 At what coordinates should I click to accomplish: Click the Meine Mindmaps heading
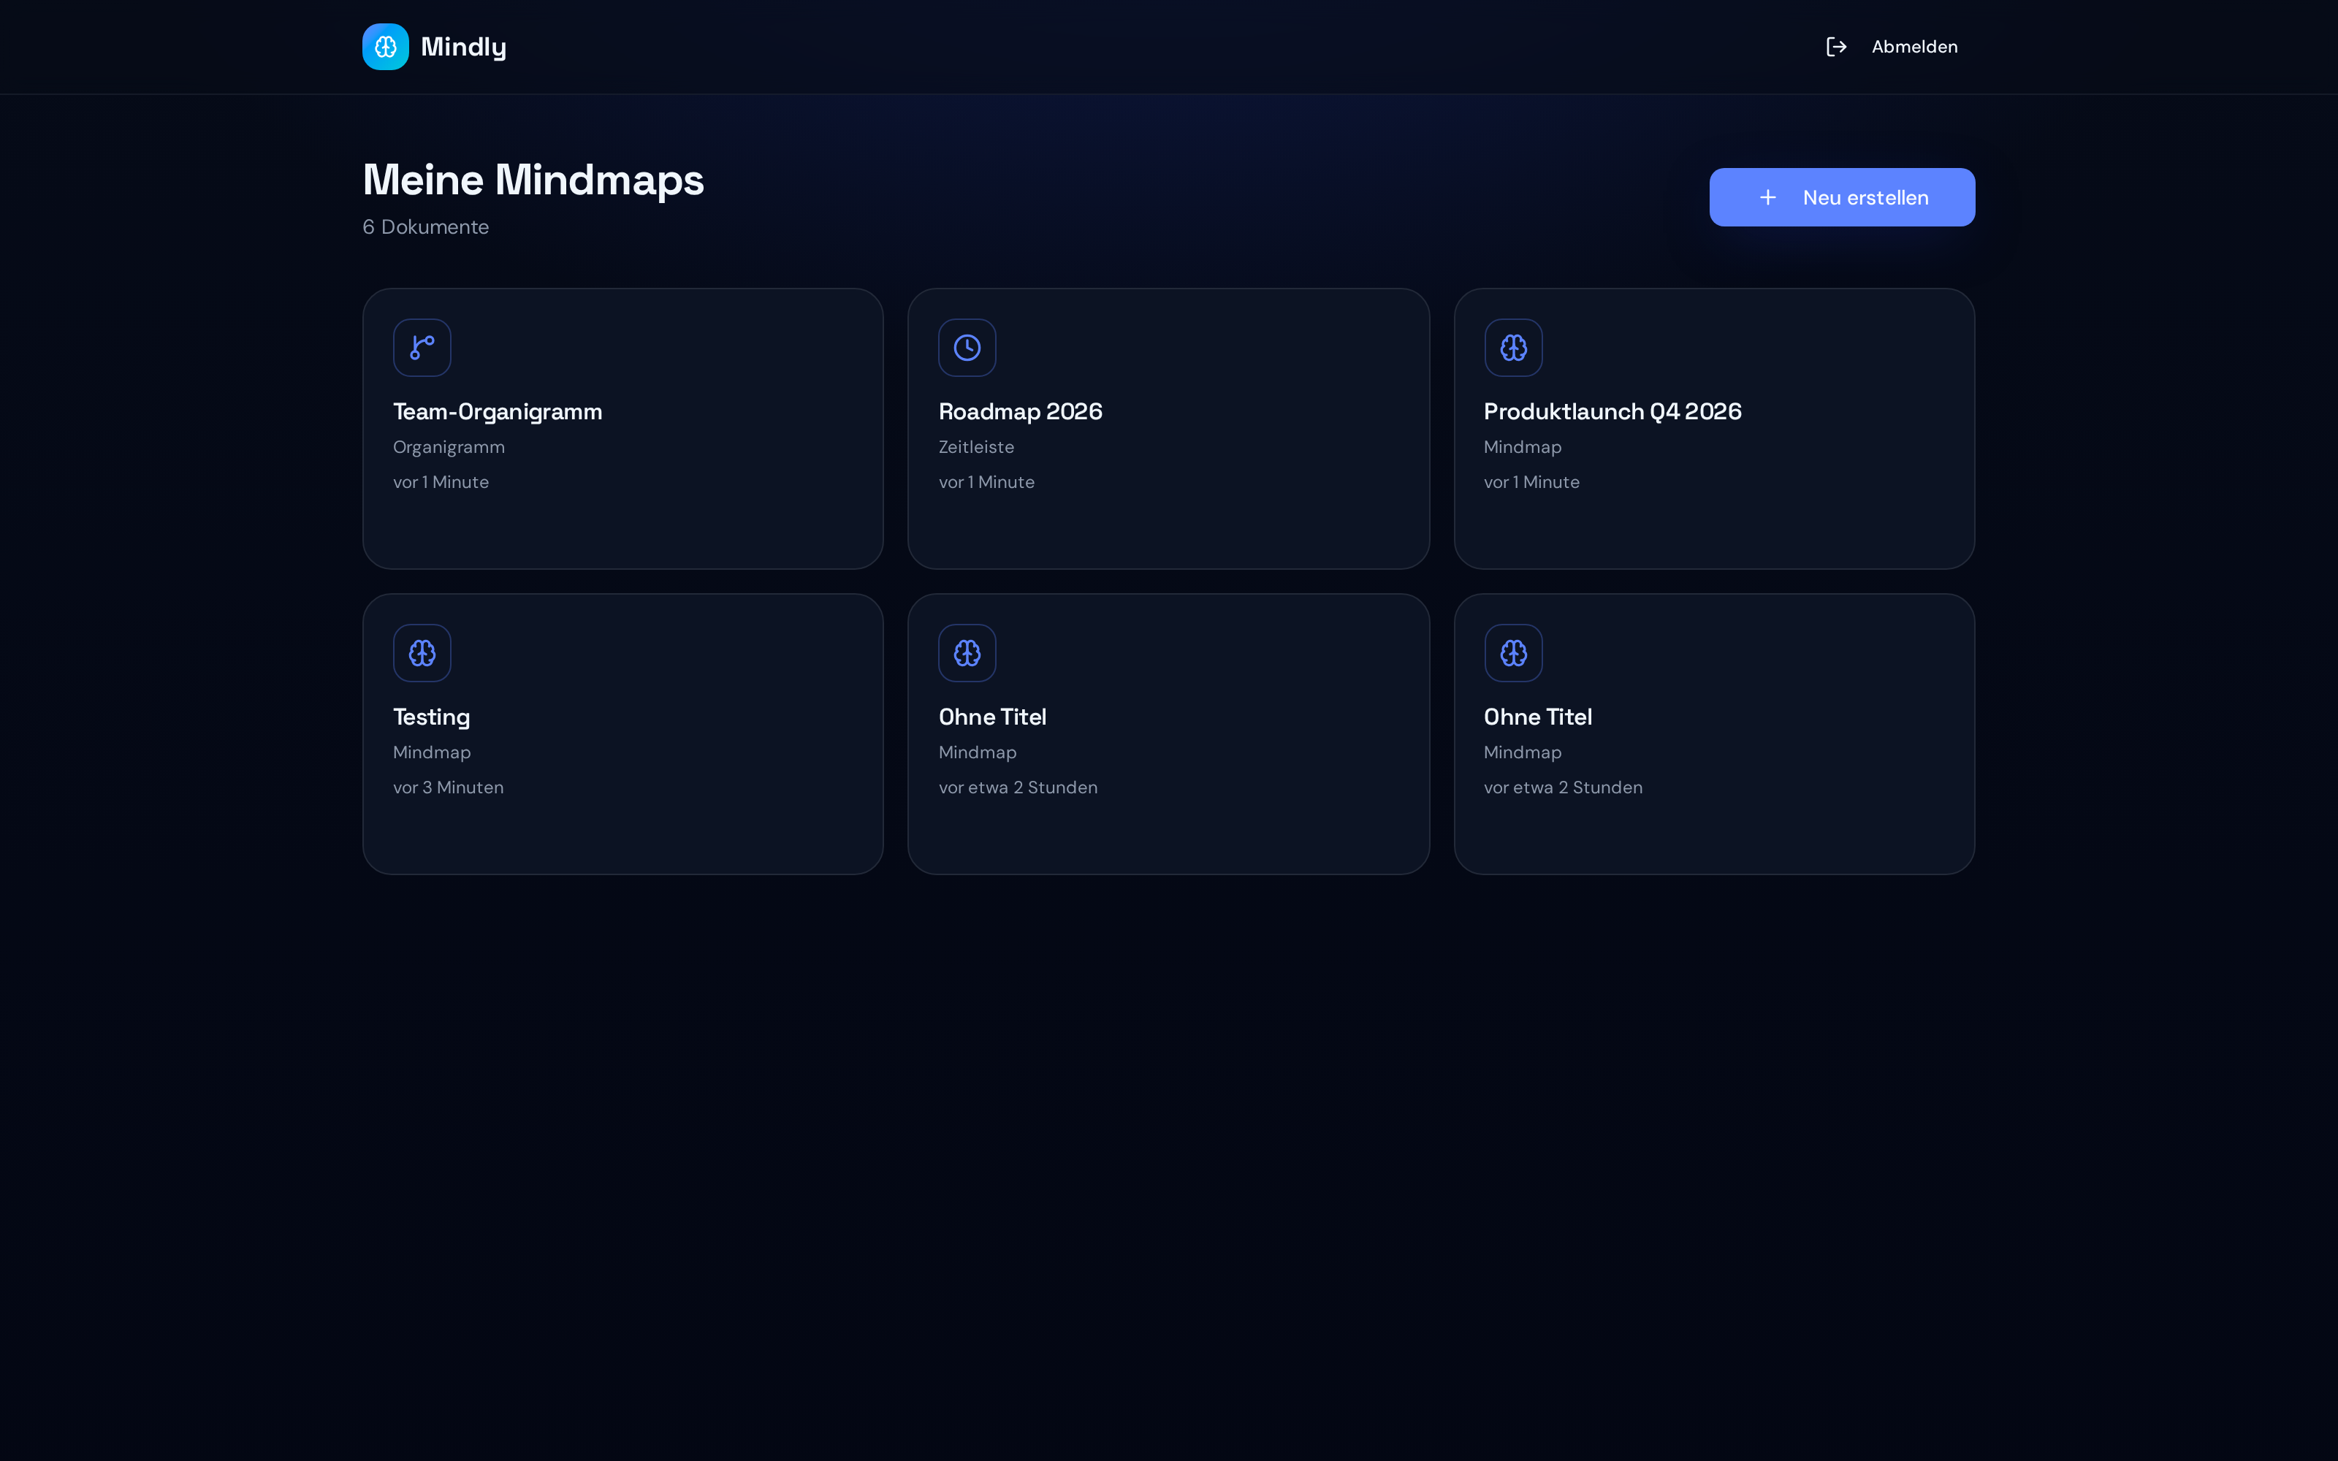pyautogui.click(x=533, y=180)
